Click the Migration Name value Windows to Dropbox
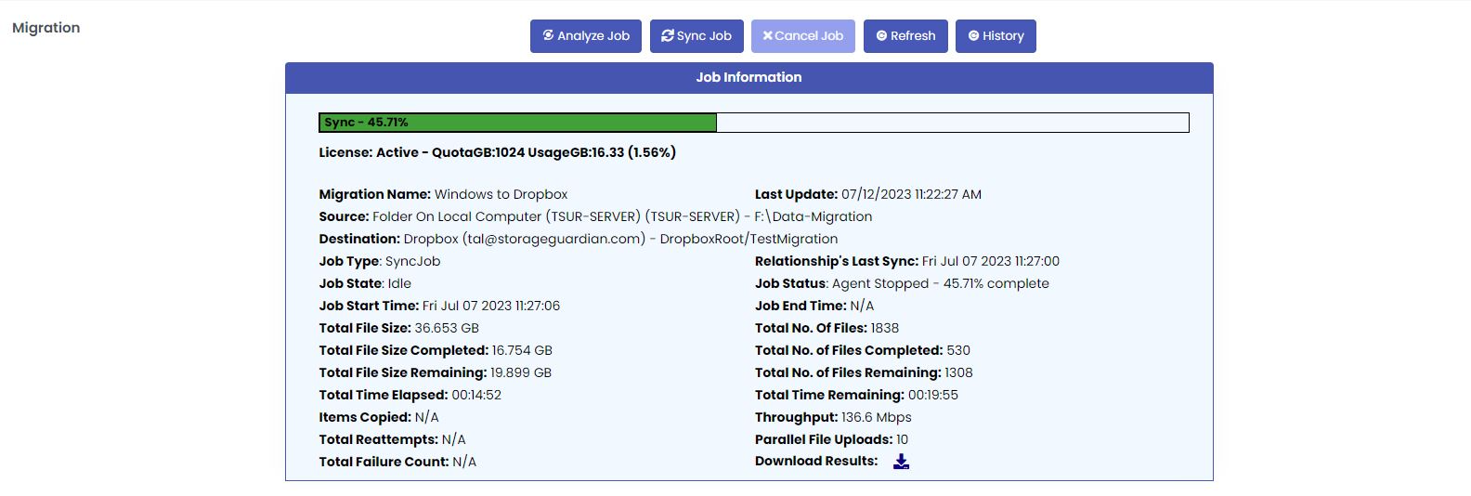This screenshot has width=1471, height=496. pos(501,194)
